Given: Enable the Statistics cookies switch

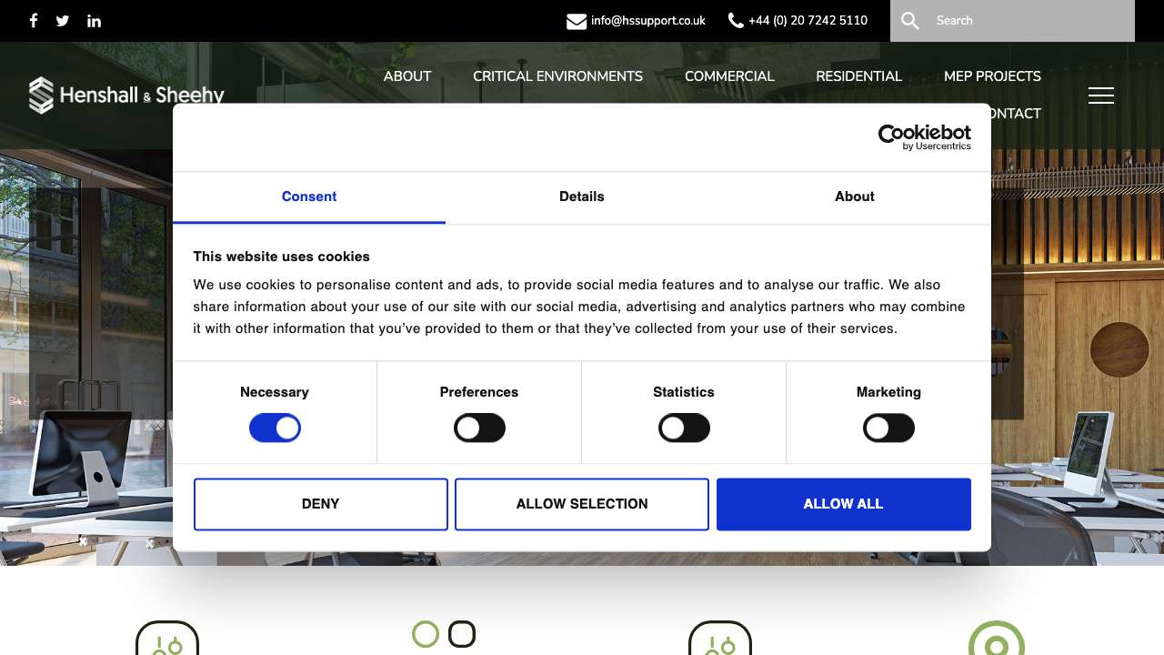Looking at the screenshot, I should pyautogui.click(x=684, y=428).
